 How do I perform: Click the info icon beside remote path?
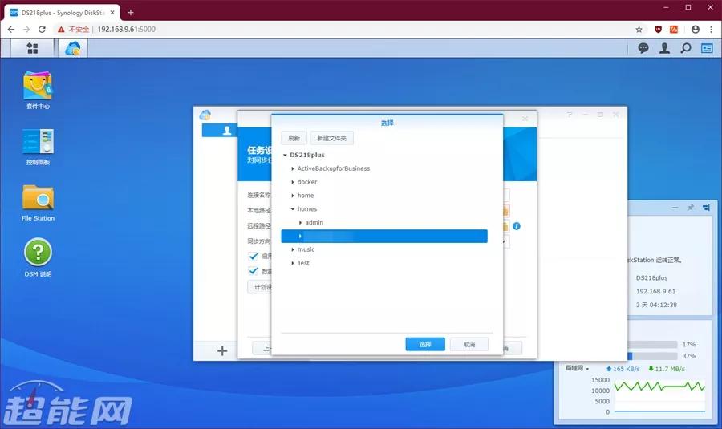click(517, 226)
